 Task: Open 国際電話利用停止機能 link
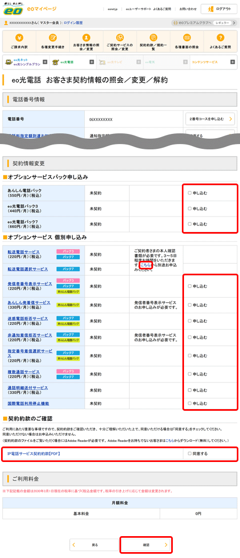point(28,403)
